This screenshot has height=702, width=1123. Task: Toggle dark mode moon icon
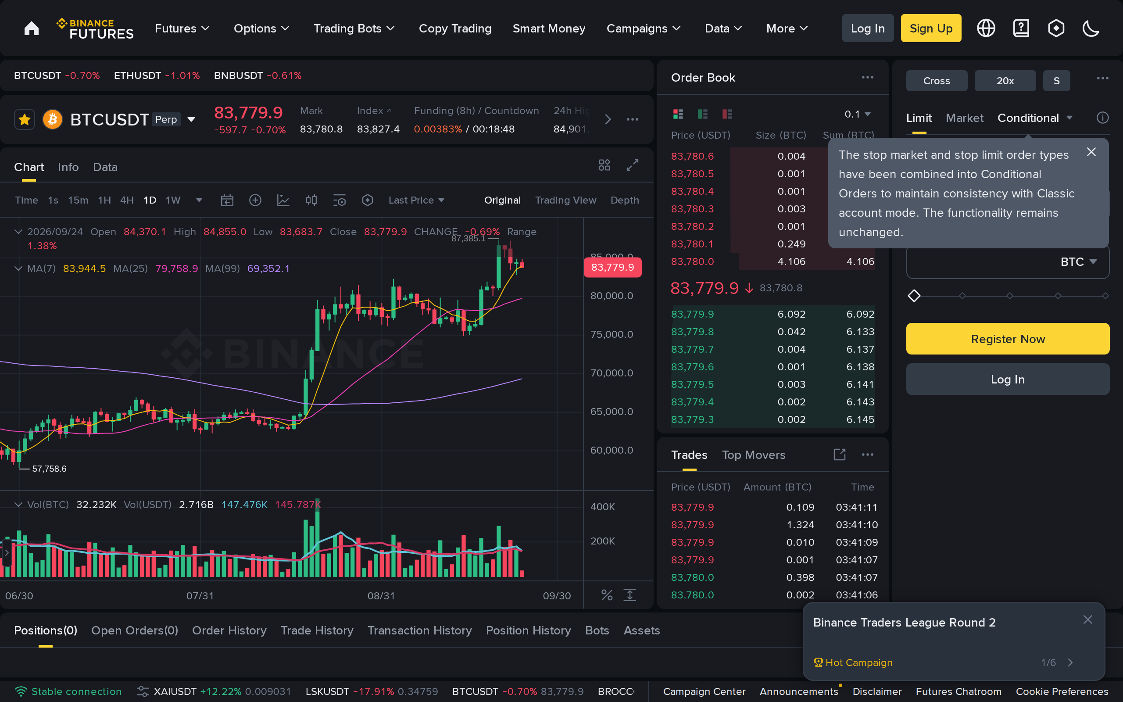[x=1091, y=29]
